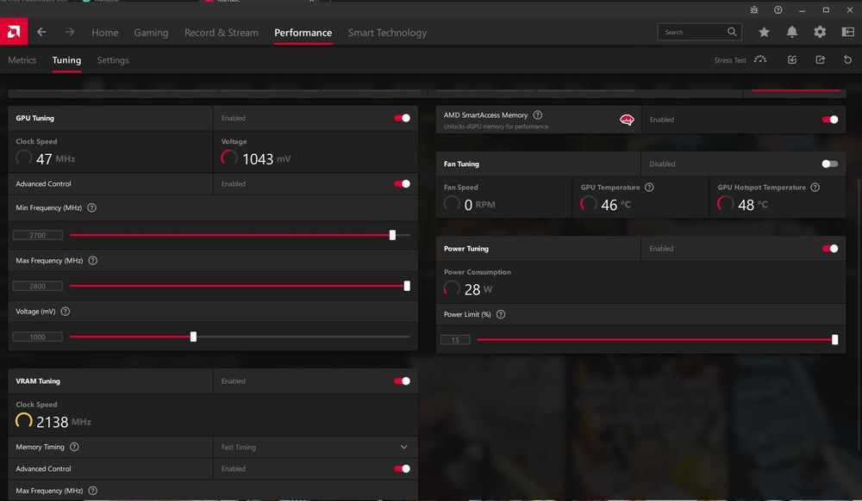Switch to the Settings sub-tab
Image resolution: width=862 pixels, height=501 pixels.
pyautogui.click(x=113, y=60)
